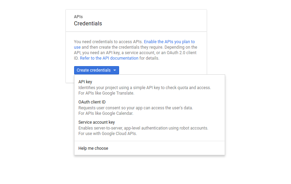
Task: Click the 'For APIs like Google Translate' line
Action: (x=106, y=93)
